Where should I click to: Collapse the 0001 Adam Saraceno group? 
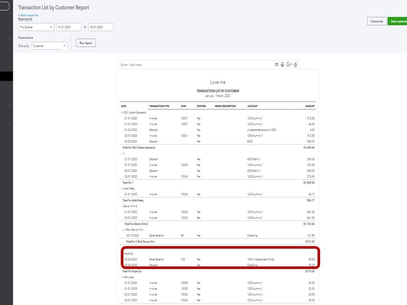(x=122, y=113)
